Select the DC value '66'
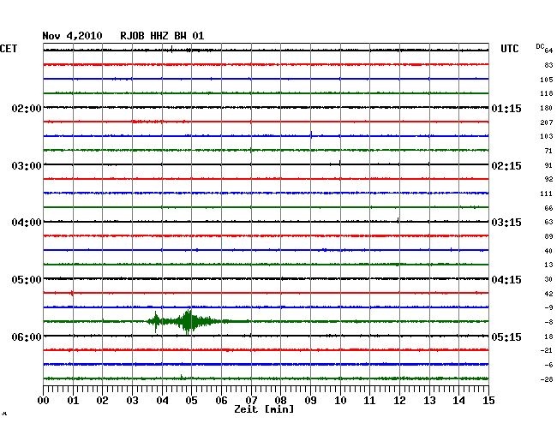The image size is (557, 423). click(x=548, y=208)
